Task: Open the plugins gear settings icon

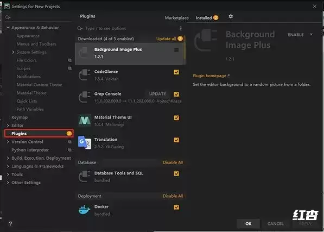Action: pyautogui.click(x=231, y=16)
